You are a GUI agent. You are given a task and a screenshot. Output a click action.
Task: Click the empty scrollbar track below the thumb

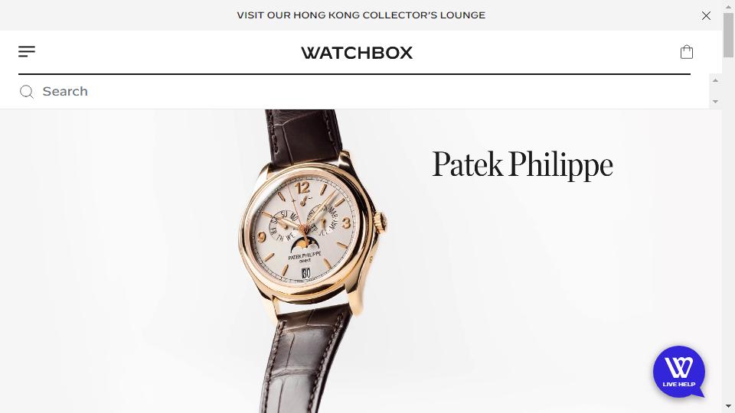coord(728,229)
